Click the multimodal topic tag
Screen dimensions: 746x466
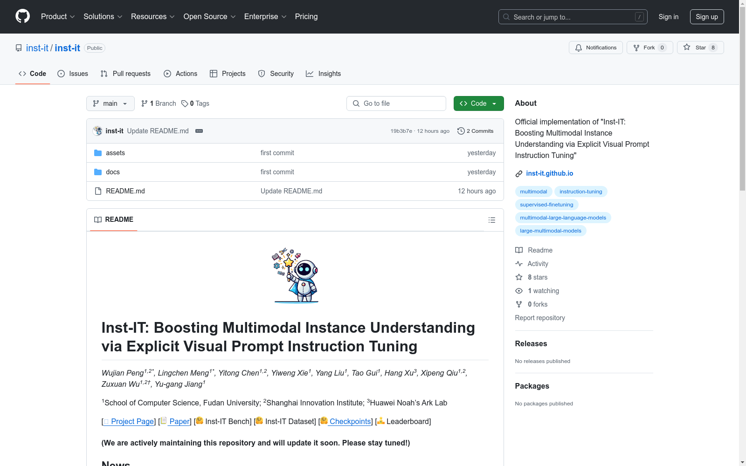[534, 192]
